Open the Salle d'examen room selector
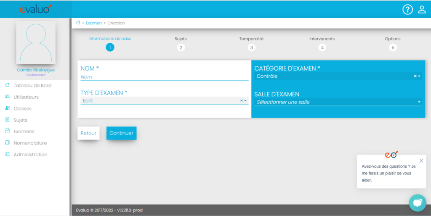431x216 pixels. (x=338, y=102)
